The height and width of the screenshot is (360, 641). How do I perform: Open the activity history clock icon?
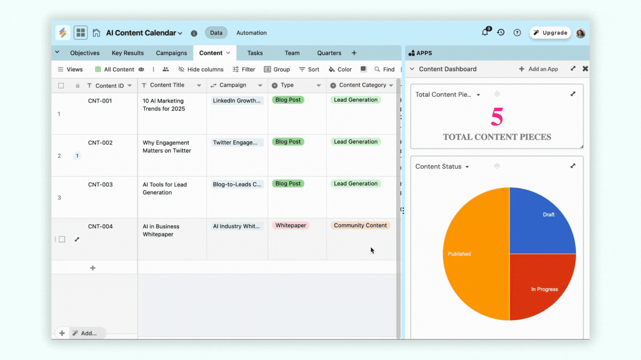tap(501, 33)
